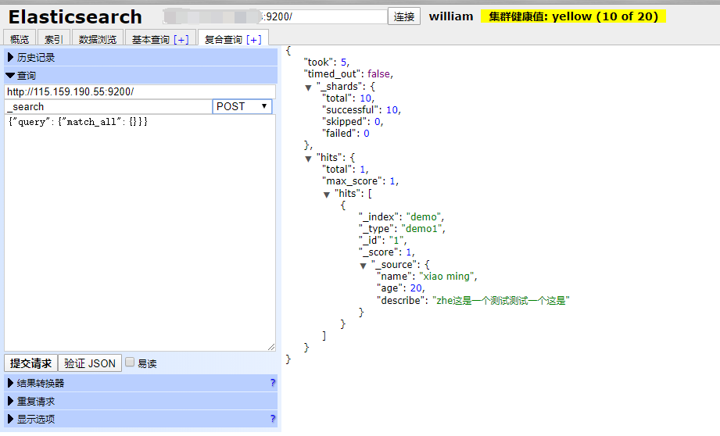Select the 复合查询 compound query tab

point(223,40)
